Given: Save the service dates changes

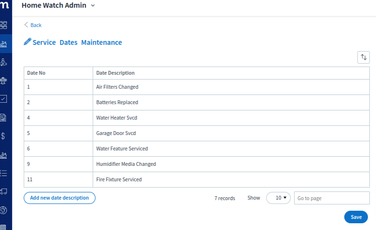Looking at the screenshot, I should [x=356, y=217].
